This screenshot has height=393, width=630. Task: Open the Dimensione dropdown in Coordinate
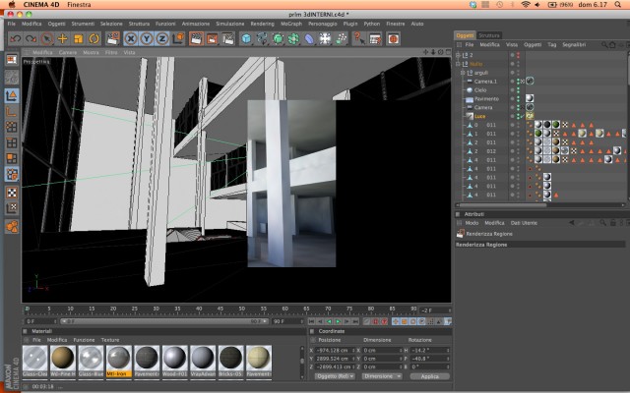[x=382, y=376]
